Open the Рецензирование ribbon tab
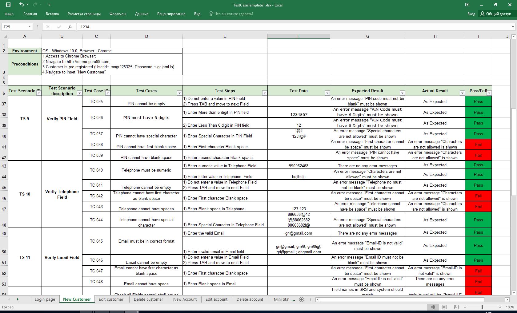Image resolution: width=517 pixels, height=313 pixels. 171,14
